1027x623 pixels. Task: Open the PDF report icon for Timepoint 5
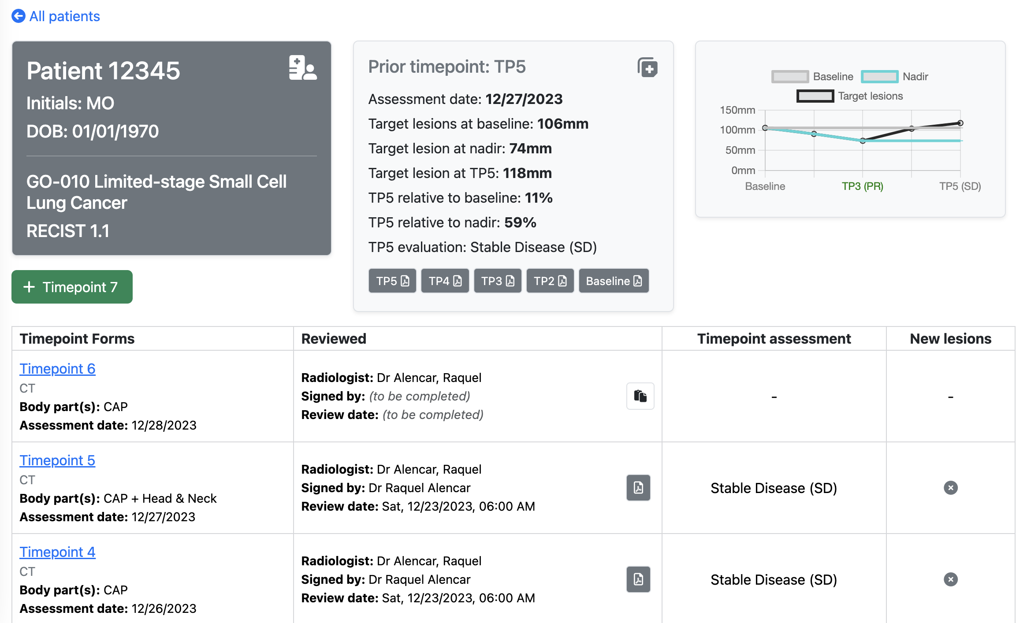tap(638, 488)
